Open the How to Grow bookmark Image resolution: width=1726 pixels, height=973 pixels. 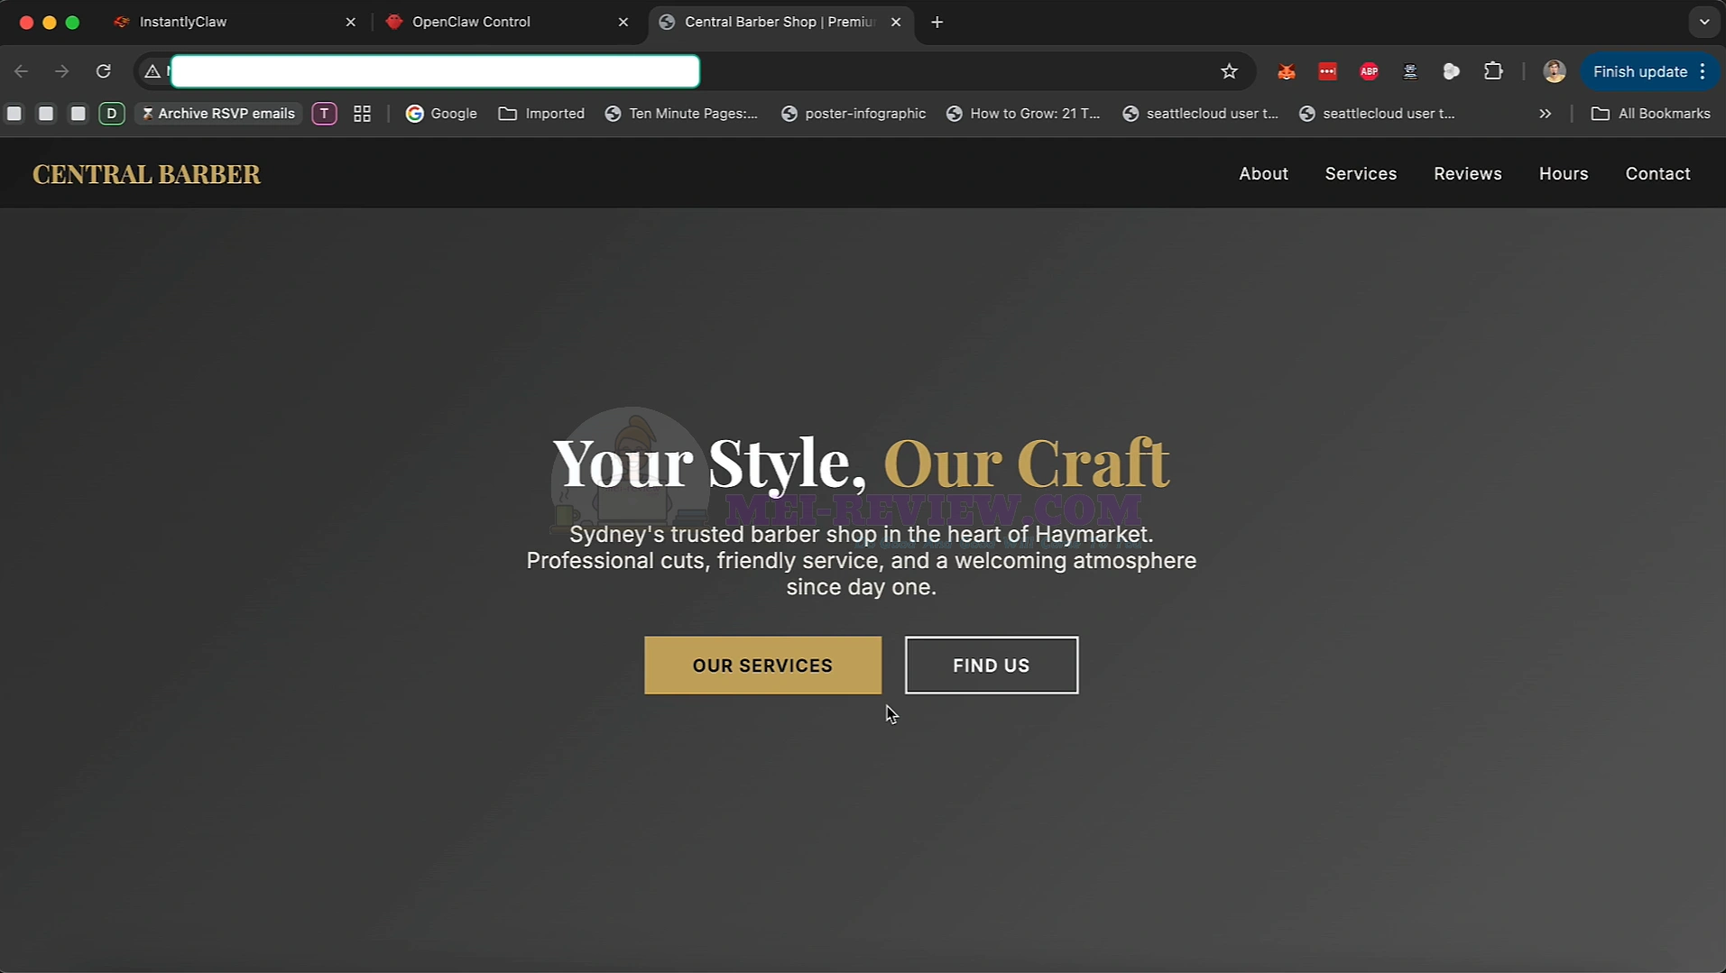[1023, 114]
